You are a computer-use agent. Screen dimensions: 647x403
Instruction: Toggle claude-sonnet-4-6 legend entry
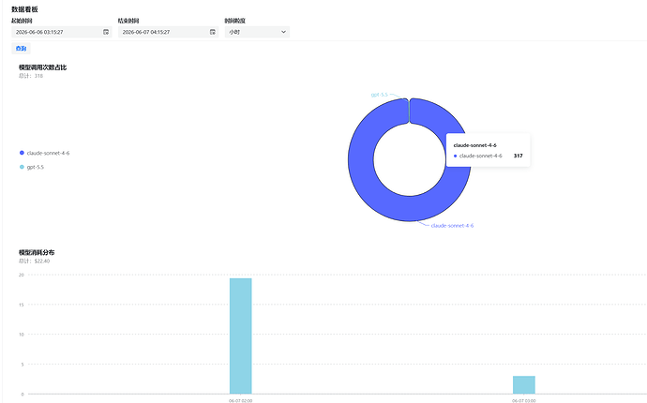(45, 153)
